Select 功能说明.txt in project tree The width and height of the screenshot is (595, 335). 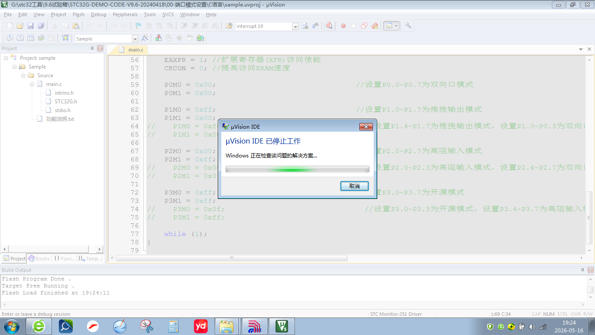[x=60, y=119]
